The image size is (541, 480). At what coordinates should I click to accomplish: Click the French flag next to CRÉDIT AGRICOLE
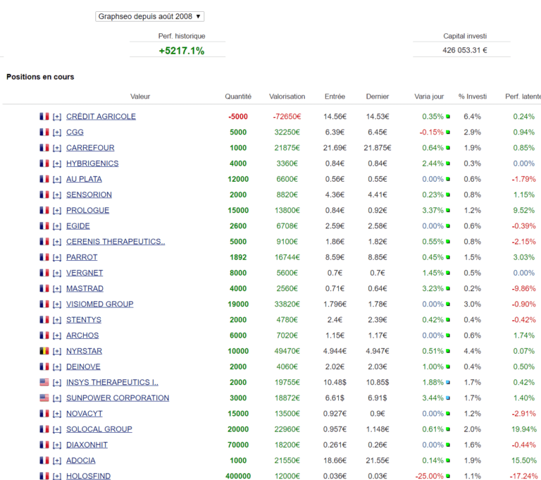tap(44, 117)
